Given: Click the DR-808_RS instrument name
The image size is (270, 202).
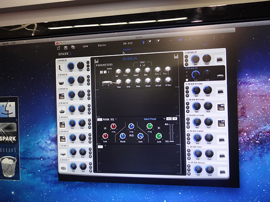Looking at the screenshot, I should point(130,59).
